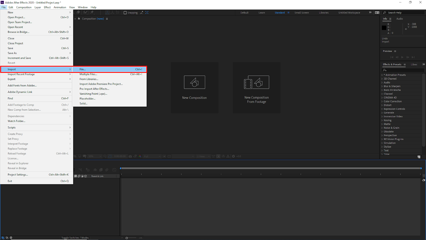The height and width of the screenshot is (240, 426).
Task: Select Multiple Files... from Import submenu
Action: point(88,74)
